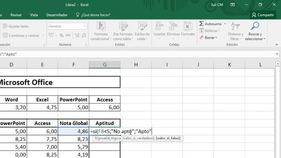This screenshot has width=281, height=158.
Task: Click valor_si_verdadero in formula tooltip
Action: [139, 138]
